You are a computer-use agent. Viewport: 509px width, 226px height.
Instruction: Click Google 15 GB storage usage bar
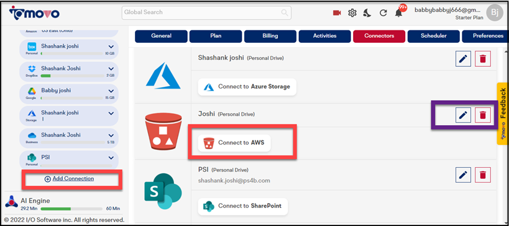pos(72,98)
